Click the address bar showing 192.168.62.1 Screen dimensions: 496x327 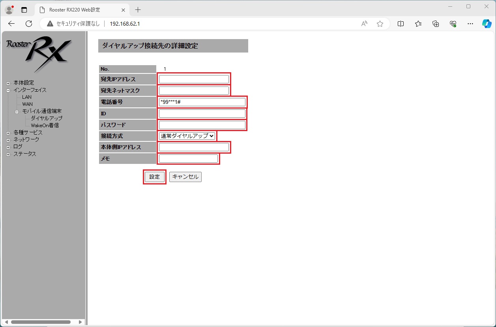(125, 24)
